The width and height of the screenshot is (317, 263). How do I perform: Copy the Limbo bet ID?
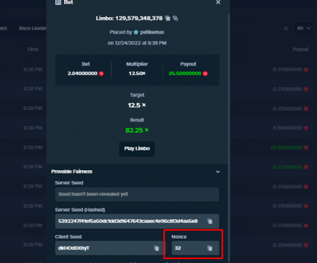167,18
